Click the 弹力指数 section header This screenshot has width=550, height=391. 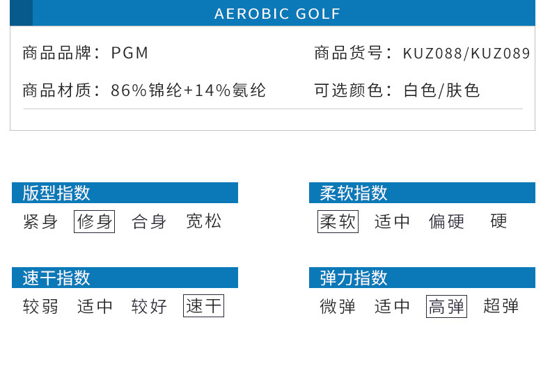click(x=354, y=278)
